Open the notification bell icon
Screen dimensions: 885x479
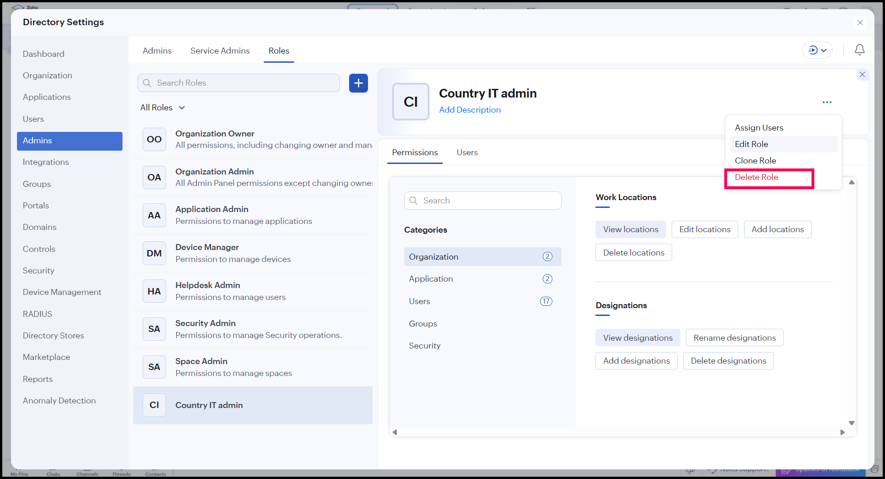[x=859, y=50]
